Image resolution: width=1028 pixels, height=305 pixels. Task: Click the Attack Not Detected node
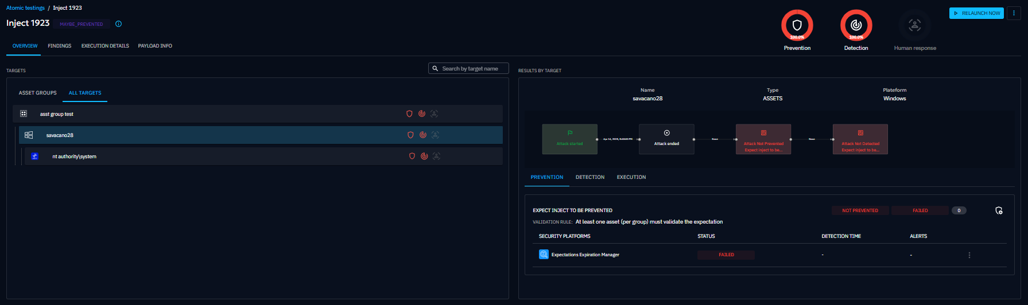click(860, 139)
